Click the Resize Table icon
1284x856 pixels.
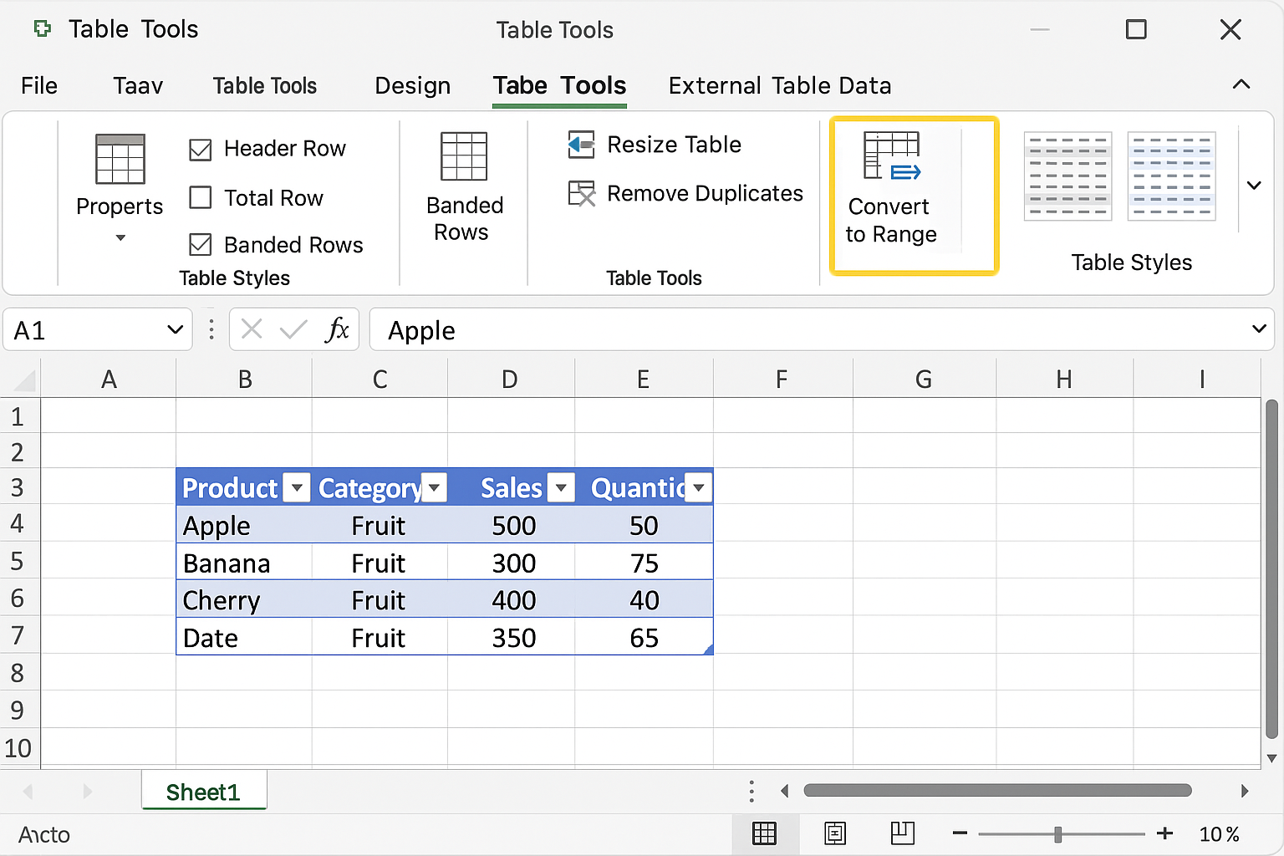coord(581,145)
